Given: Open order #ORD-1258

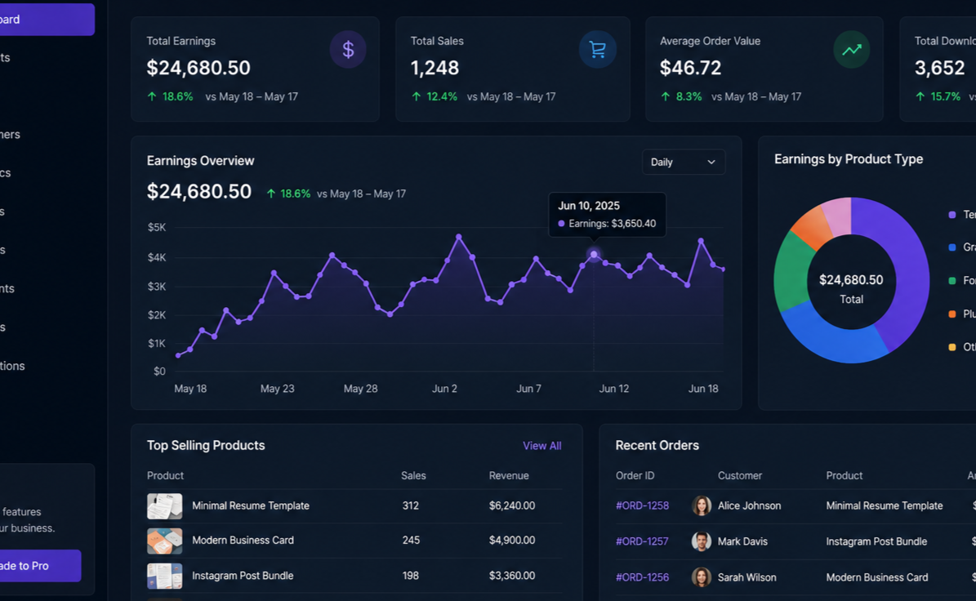Looking at the screenshot, I should 643,505.
